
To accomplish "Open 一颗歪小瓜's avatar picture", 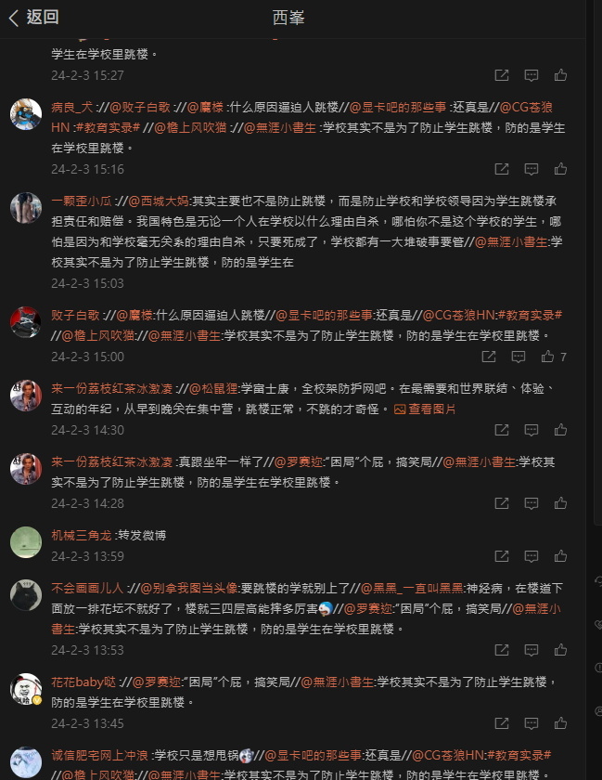I will click(26, 208).
